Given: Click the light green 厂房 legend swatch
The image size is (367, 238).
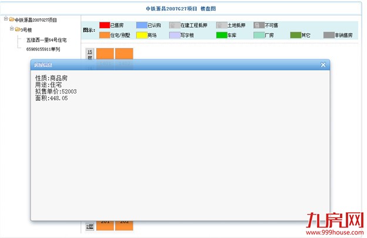Looking at the screenshot, I should [259, 35].
